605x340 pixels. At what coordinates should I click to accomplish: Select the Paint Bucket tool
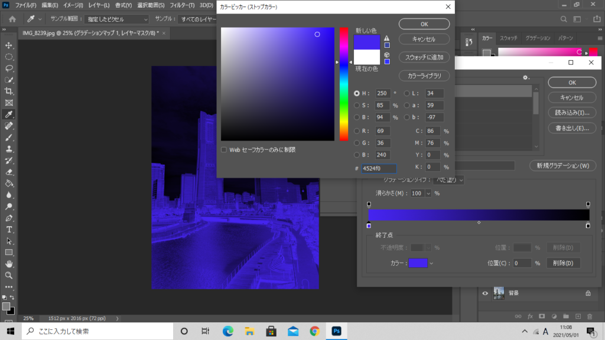[x=9, y=184]
